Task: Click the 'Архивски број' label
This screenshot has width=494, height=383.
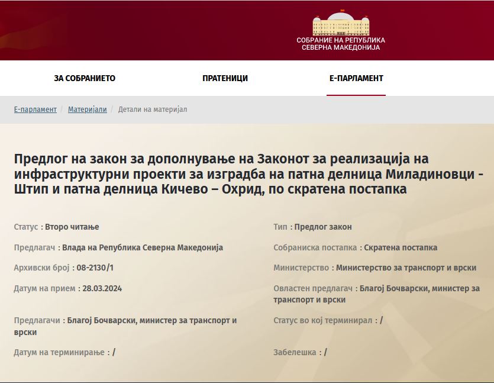Action: click(x=41, y=268)
